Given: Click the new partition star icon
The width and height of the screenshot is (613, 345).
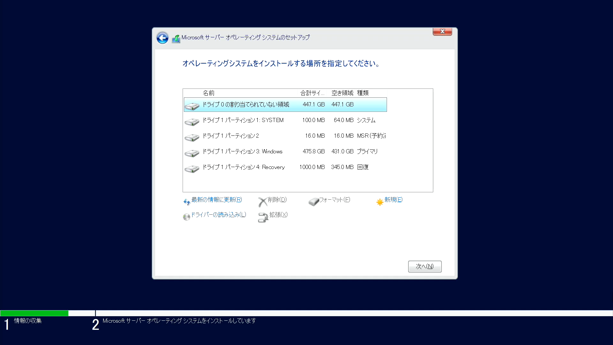Looking at the screenshot, I should (x=380, y=202).
